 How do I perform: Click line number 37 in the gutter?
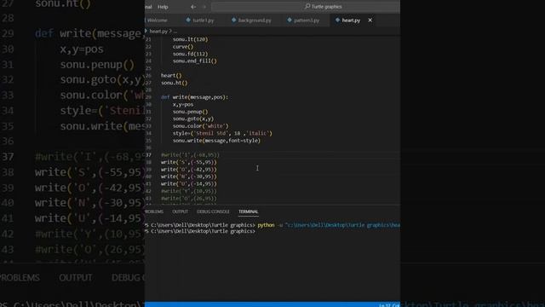(148, 155)
